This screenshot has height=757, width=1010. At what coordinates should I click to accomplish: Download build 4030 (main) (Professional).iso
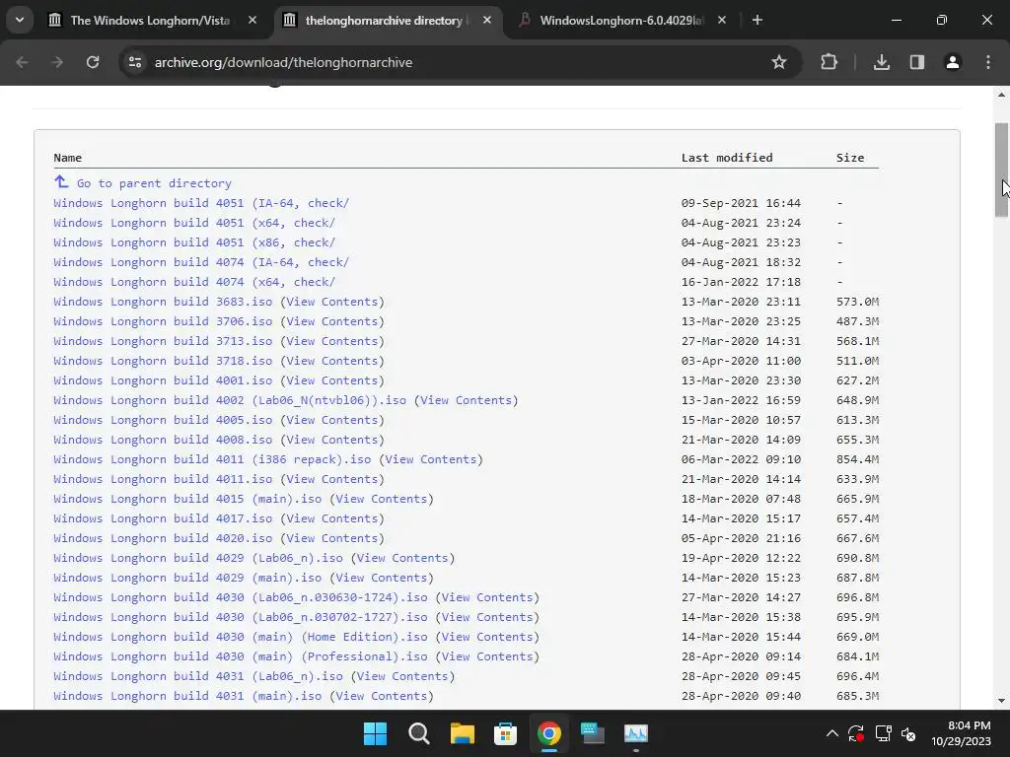coord(241,656)
